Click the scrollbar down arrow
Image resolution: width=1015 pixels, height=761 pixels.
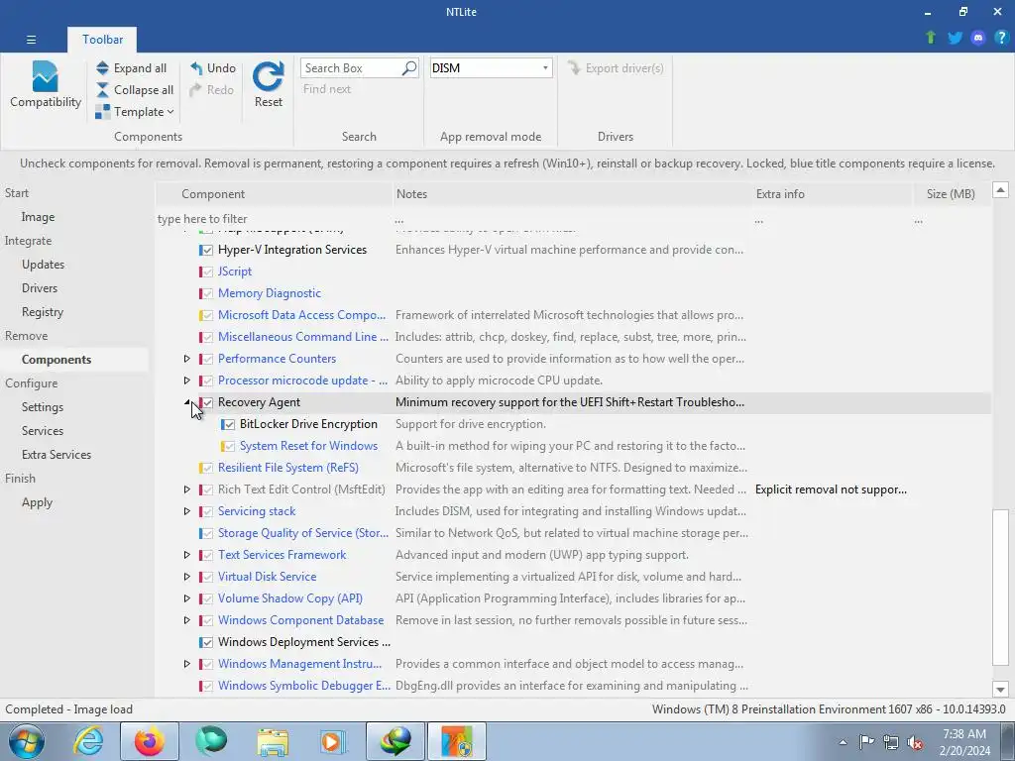(1000, 690)
